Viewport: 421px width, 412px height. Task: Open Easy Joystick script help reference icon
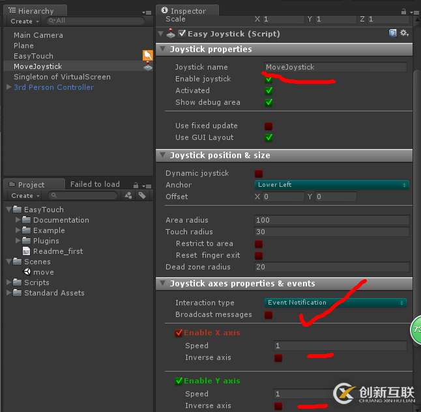click(x=392, y=33)
